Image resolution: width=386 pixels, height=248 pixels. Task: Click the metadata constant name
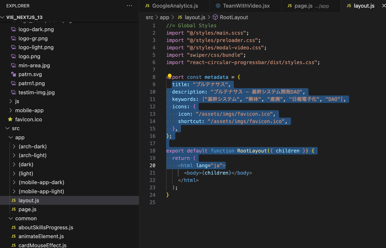(216, 77)
